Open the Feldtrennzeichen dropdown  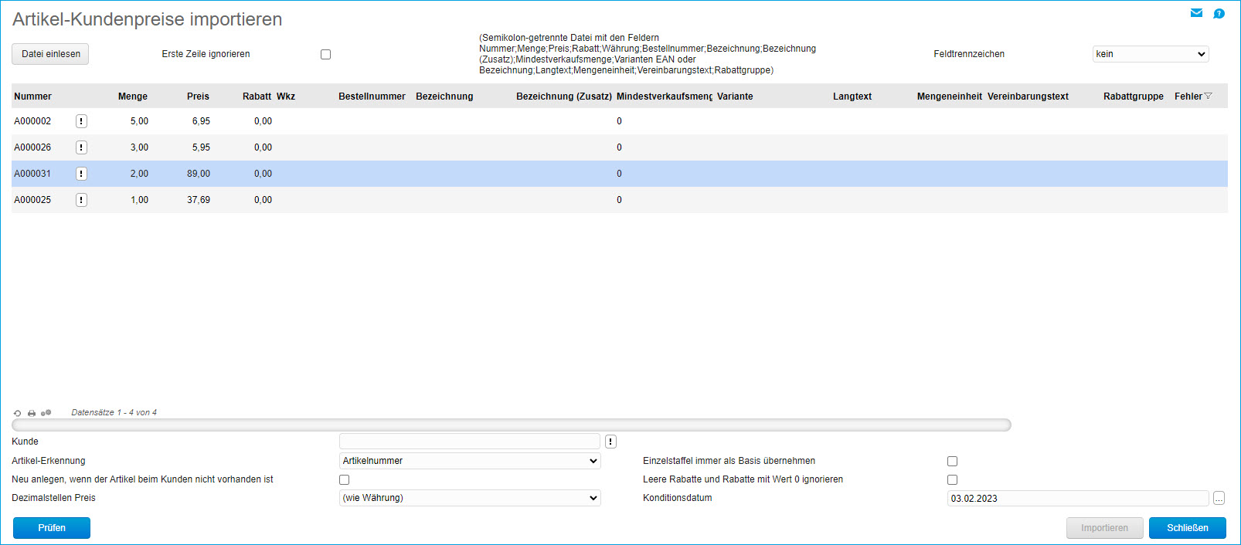(x=1150, y=54)
